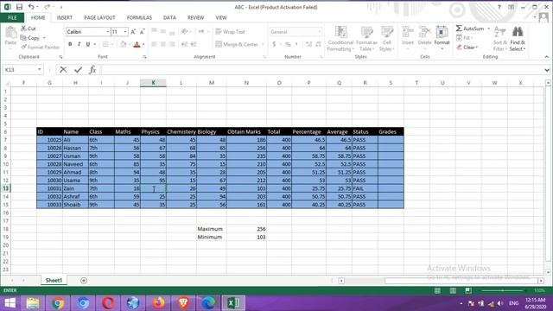Select row 13 header
This screenshot has height=311, width=553.
coord(5,188)
